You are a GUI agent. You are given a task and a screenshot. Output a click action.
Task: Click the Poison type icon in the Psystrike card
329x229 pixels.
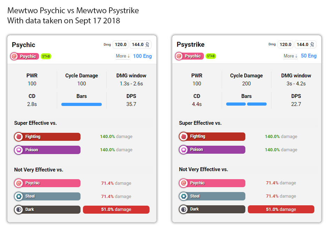click(x=184, y=150)
